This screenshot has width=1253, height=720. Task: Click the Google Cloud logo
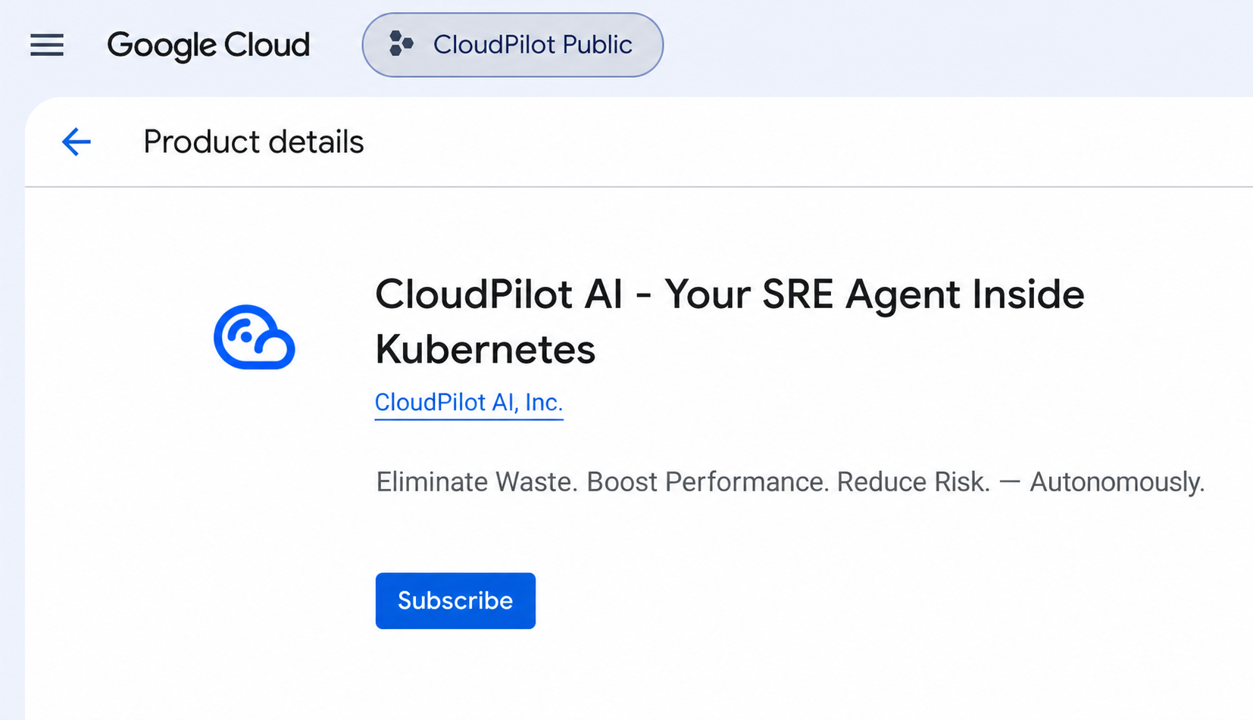[208, 45]
